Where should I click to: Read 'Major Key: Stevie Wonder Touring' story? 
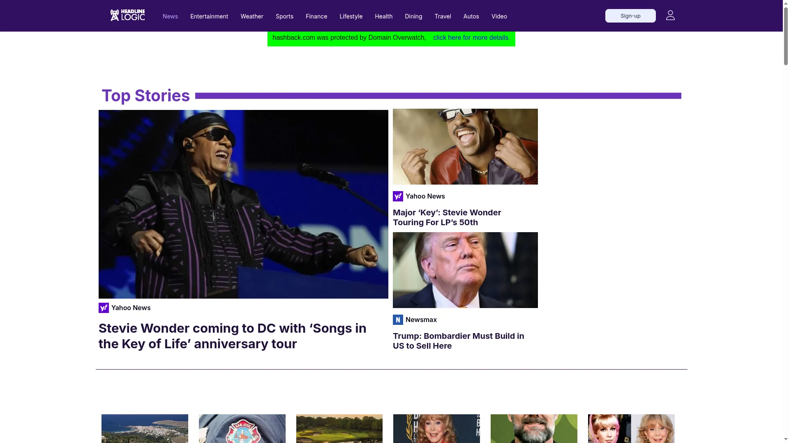[447, 217]
